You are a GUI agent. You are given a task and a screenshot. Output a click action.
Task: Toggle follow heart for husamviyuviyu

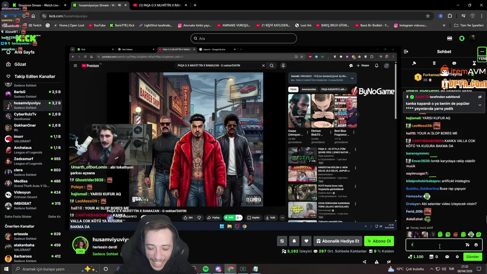306,241
